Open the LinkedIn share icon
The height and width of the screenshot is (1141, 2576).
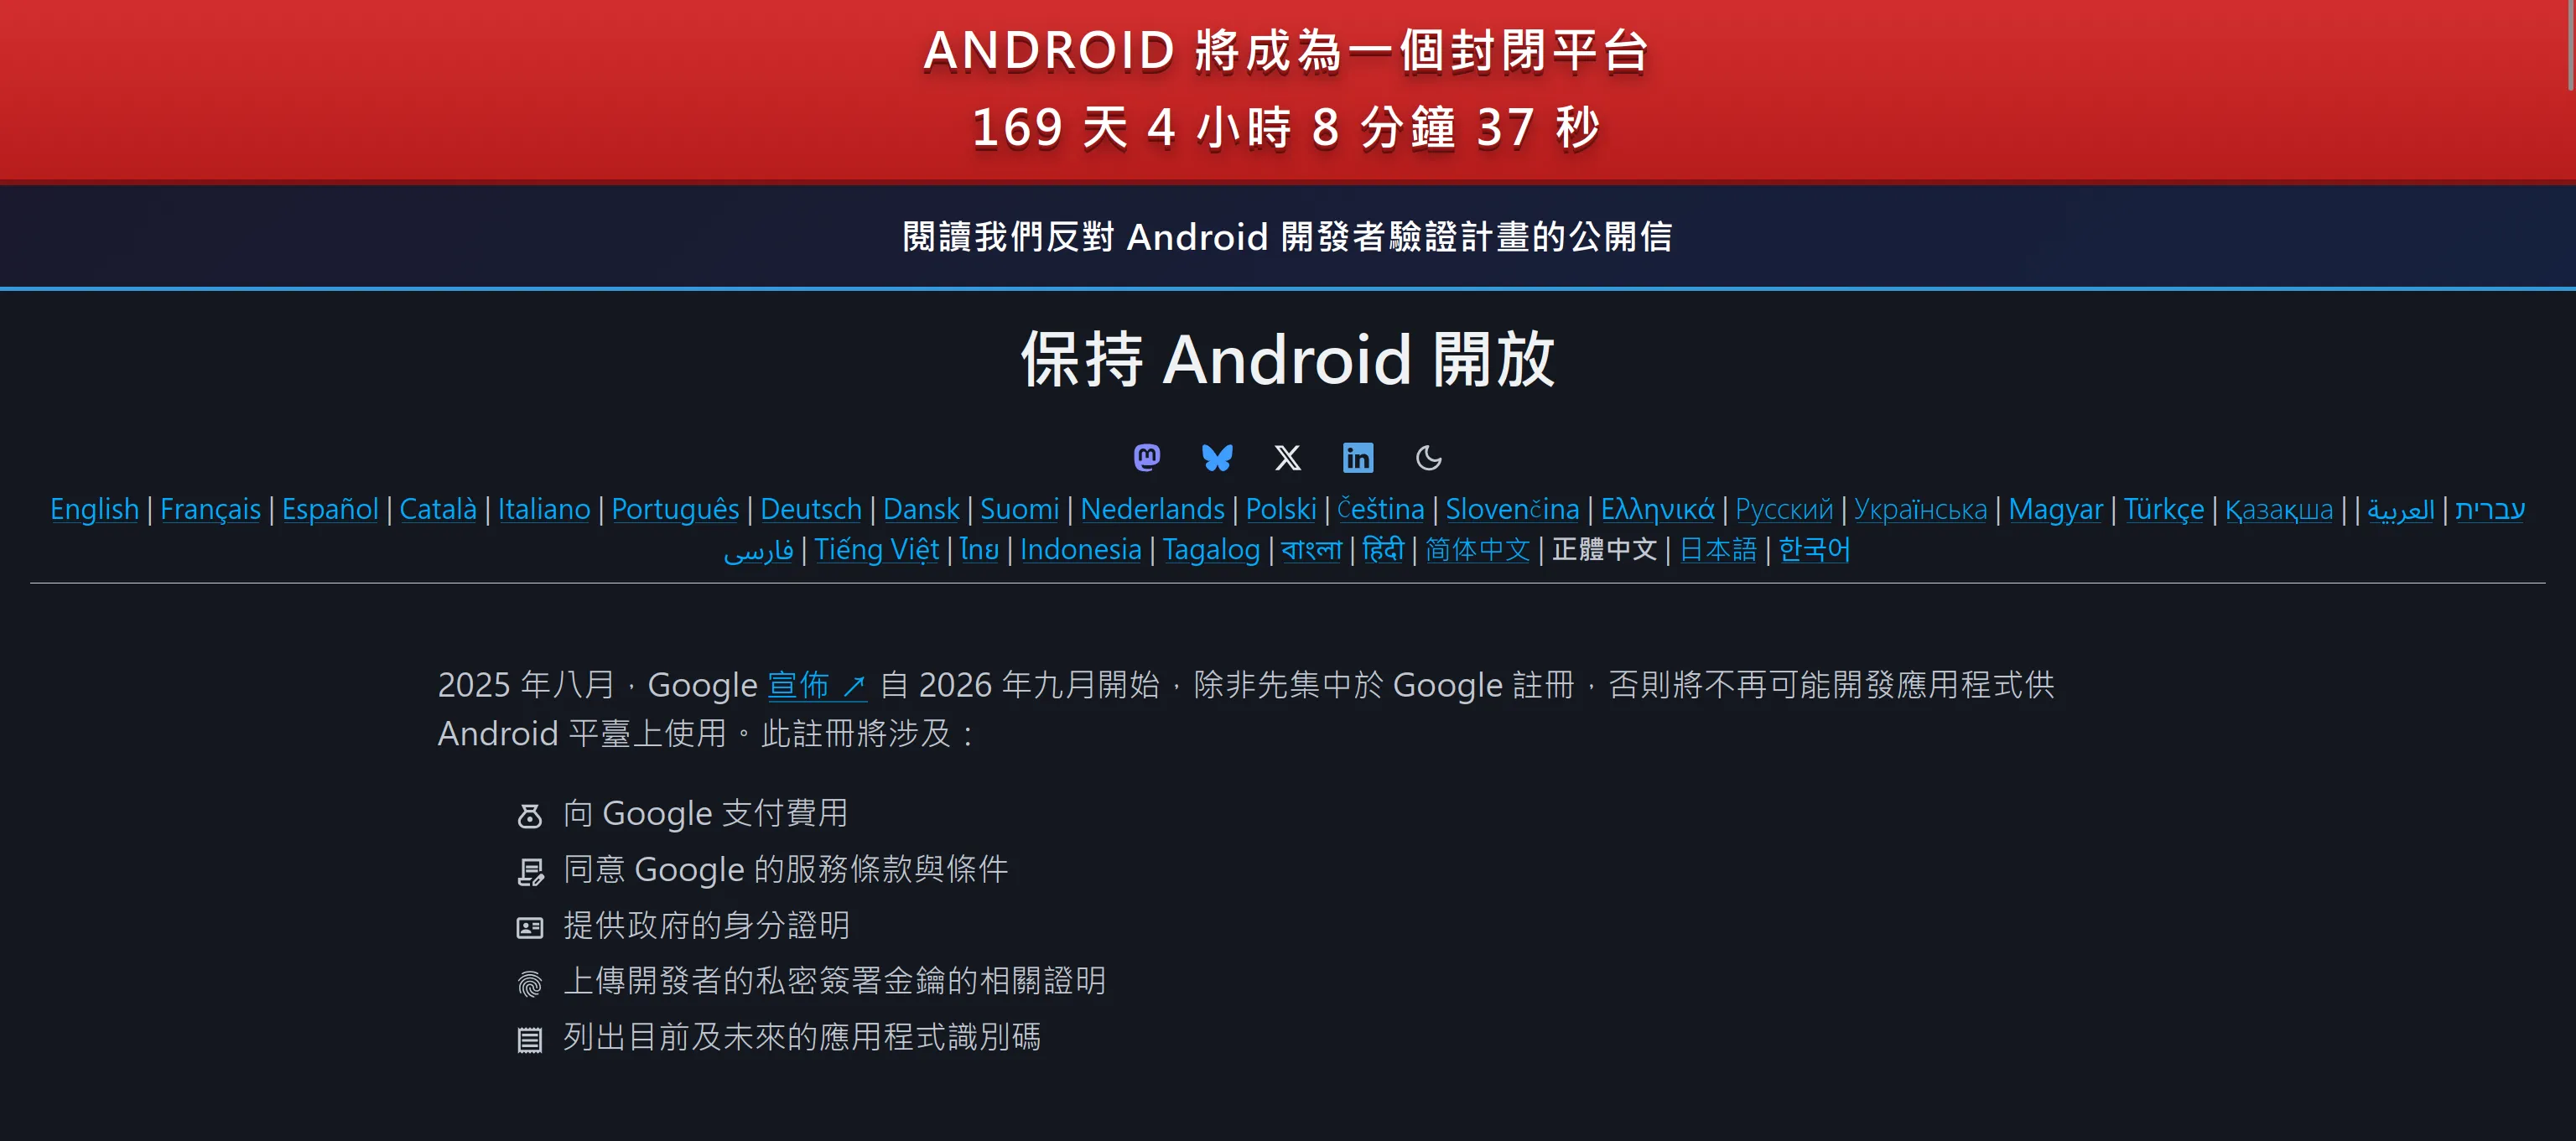[x=1357, y=457]
